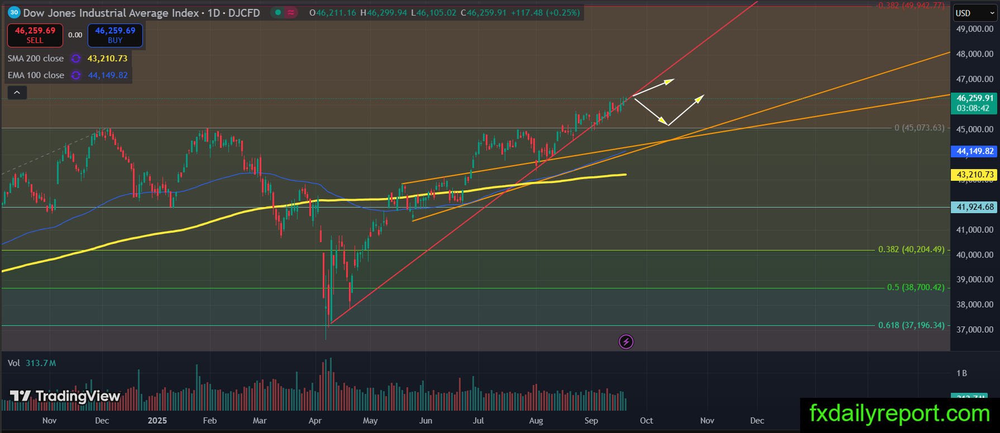Image resolution: width=1000 pixels, height=433 pixels.
Task: Click the Dow Jones '30' symbol logo
Action: pos(15,12)
